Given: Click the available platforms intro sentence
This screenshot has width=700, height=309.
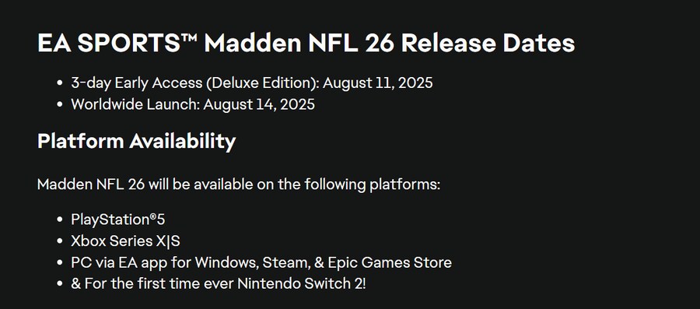Looking at the screenshot, I should tap(239, 184).
